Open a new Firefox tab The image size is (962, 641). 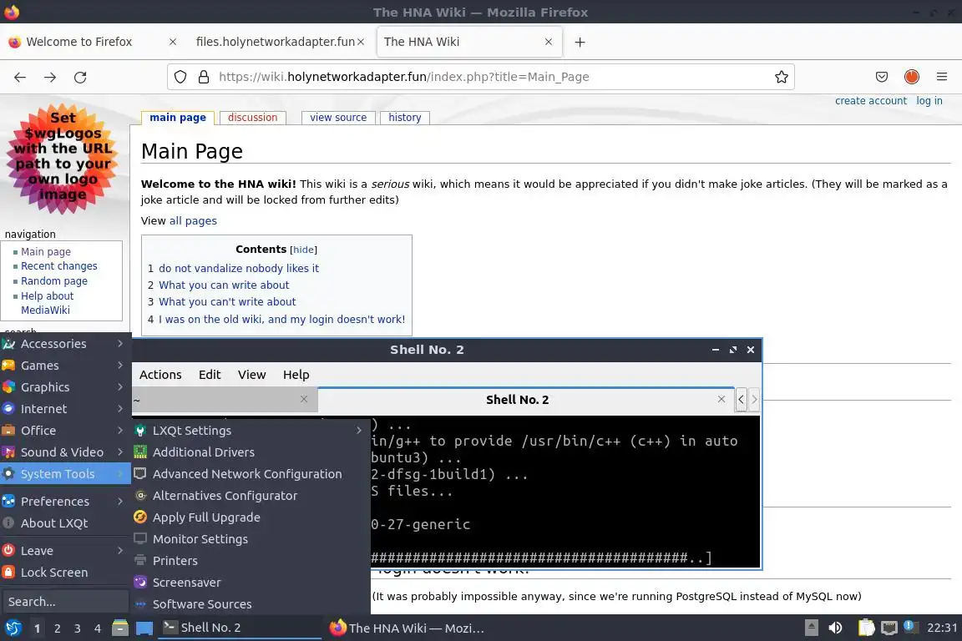pos(580,42)
